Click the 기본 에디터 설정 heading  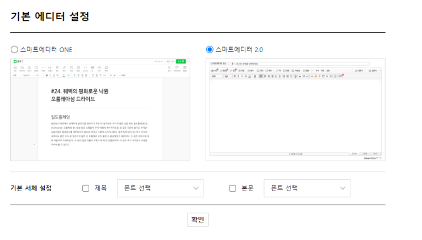(50, 16)
